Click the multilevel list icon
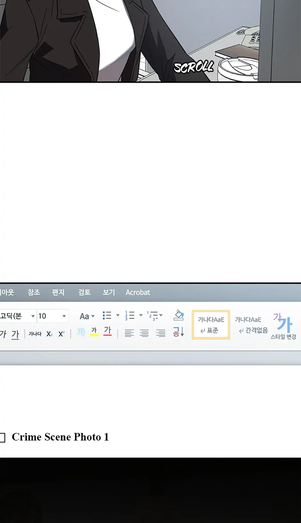Viewport: 301px width, 523px height. [153, 315]
